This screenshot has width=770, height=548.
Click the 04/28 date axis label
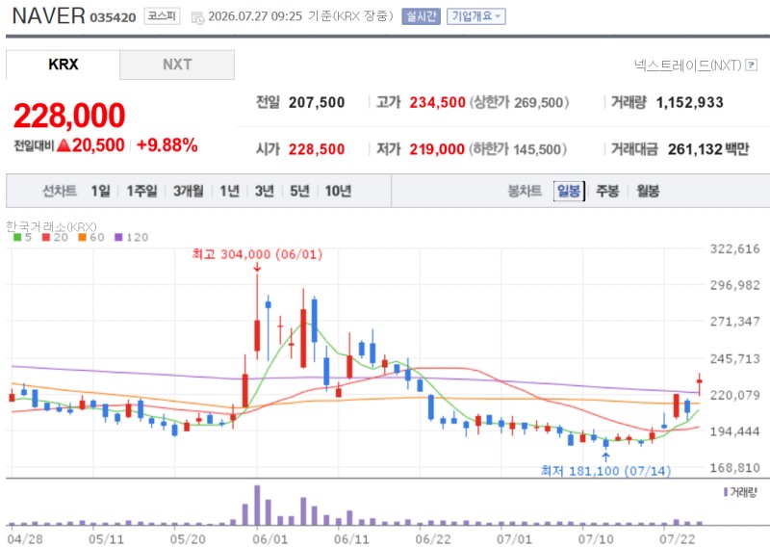(x=25, y=539)
